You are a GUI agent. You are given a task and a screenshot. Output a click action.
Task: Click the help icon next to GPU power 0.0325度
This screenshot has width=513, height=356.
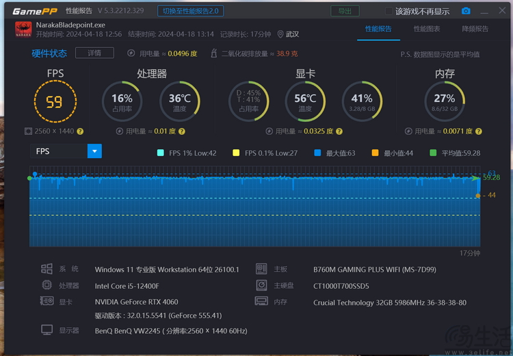[339, 131]
